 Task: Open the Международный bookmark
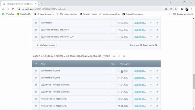109,14
